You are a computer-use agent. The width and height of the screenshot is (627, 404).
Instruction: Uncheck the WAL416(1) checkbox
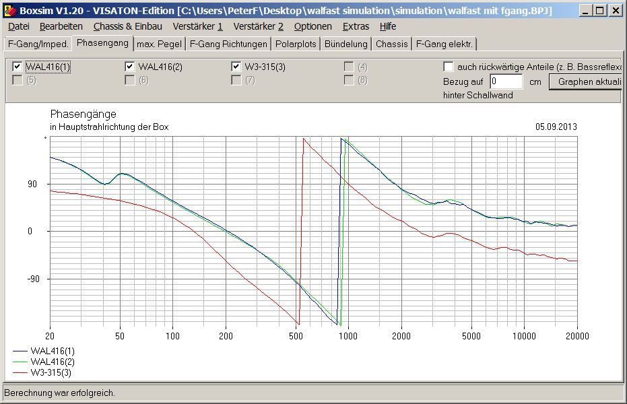pyautogui.click(x=18, y=67)
